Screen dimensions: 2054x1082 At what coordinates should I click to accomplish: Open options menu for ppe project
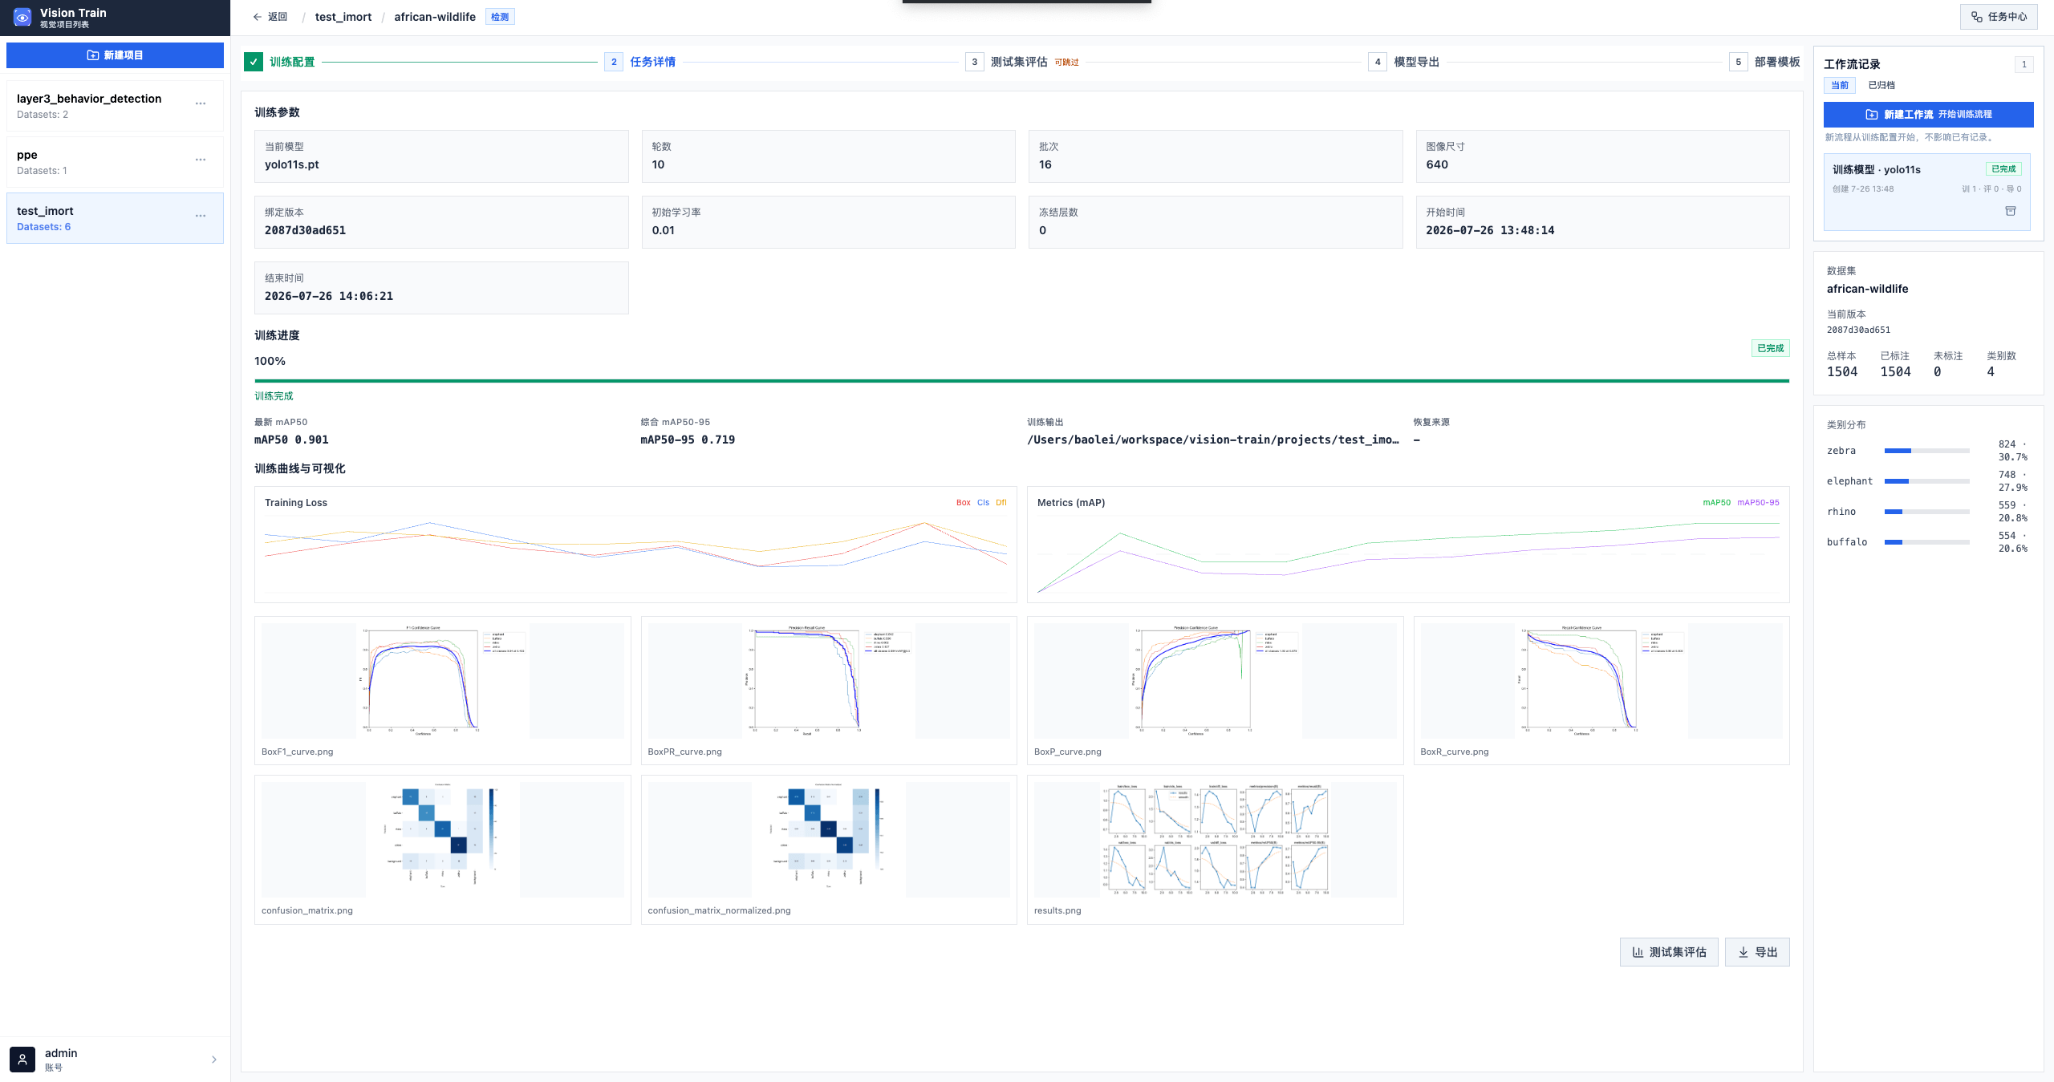[x=201, y=160]
